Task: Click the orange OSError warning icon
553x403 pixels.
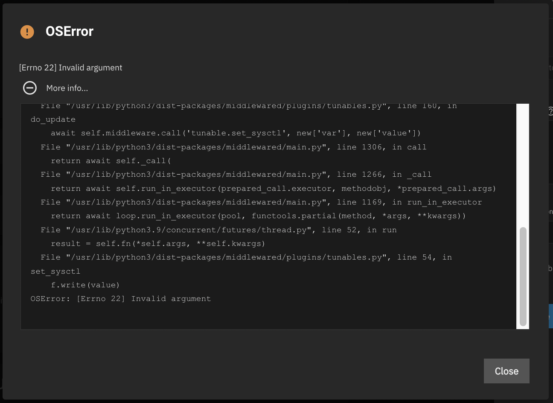Action: [27, 32]
